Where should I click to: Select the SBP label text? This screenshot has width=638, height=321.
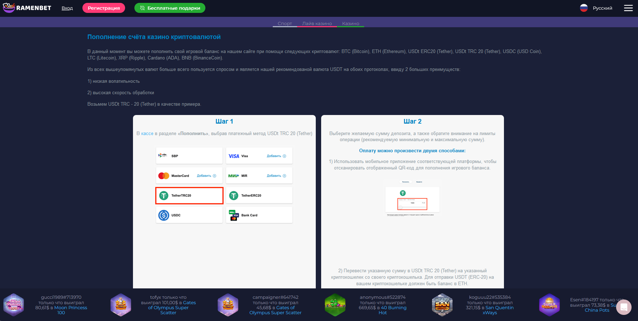point(175,156)
